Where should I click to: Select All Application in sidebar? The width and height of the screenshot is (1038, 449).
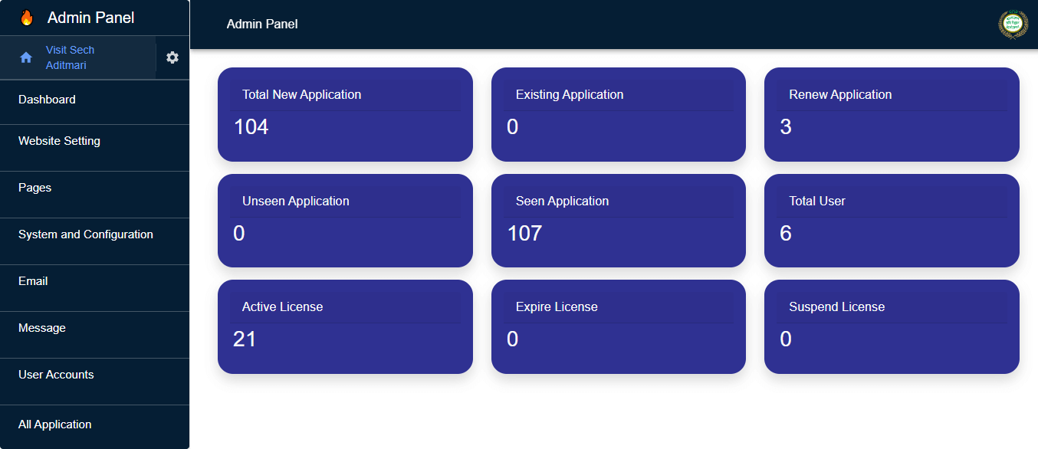55,424
